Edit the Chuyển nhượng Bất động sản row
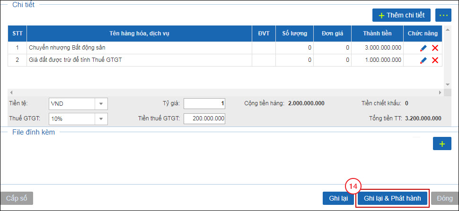 tap(424, 48)
